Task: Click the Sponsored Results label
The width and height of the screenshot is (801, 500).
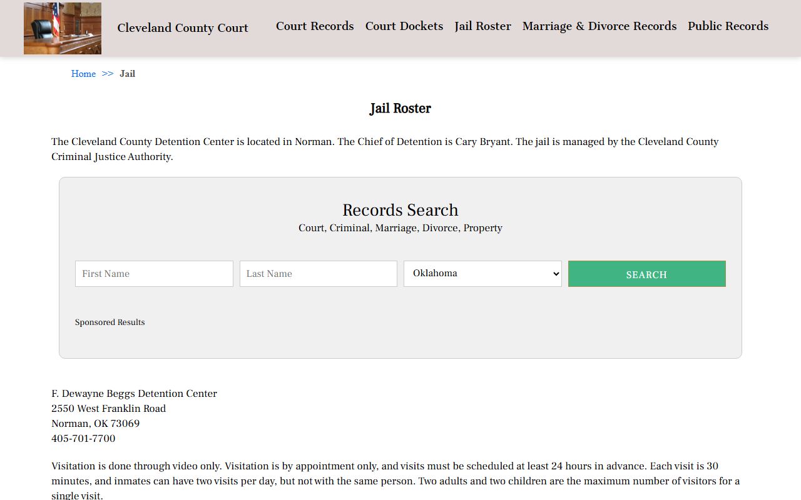Action: [x=110, y=322]
